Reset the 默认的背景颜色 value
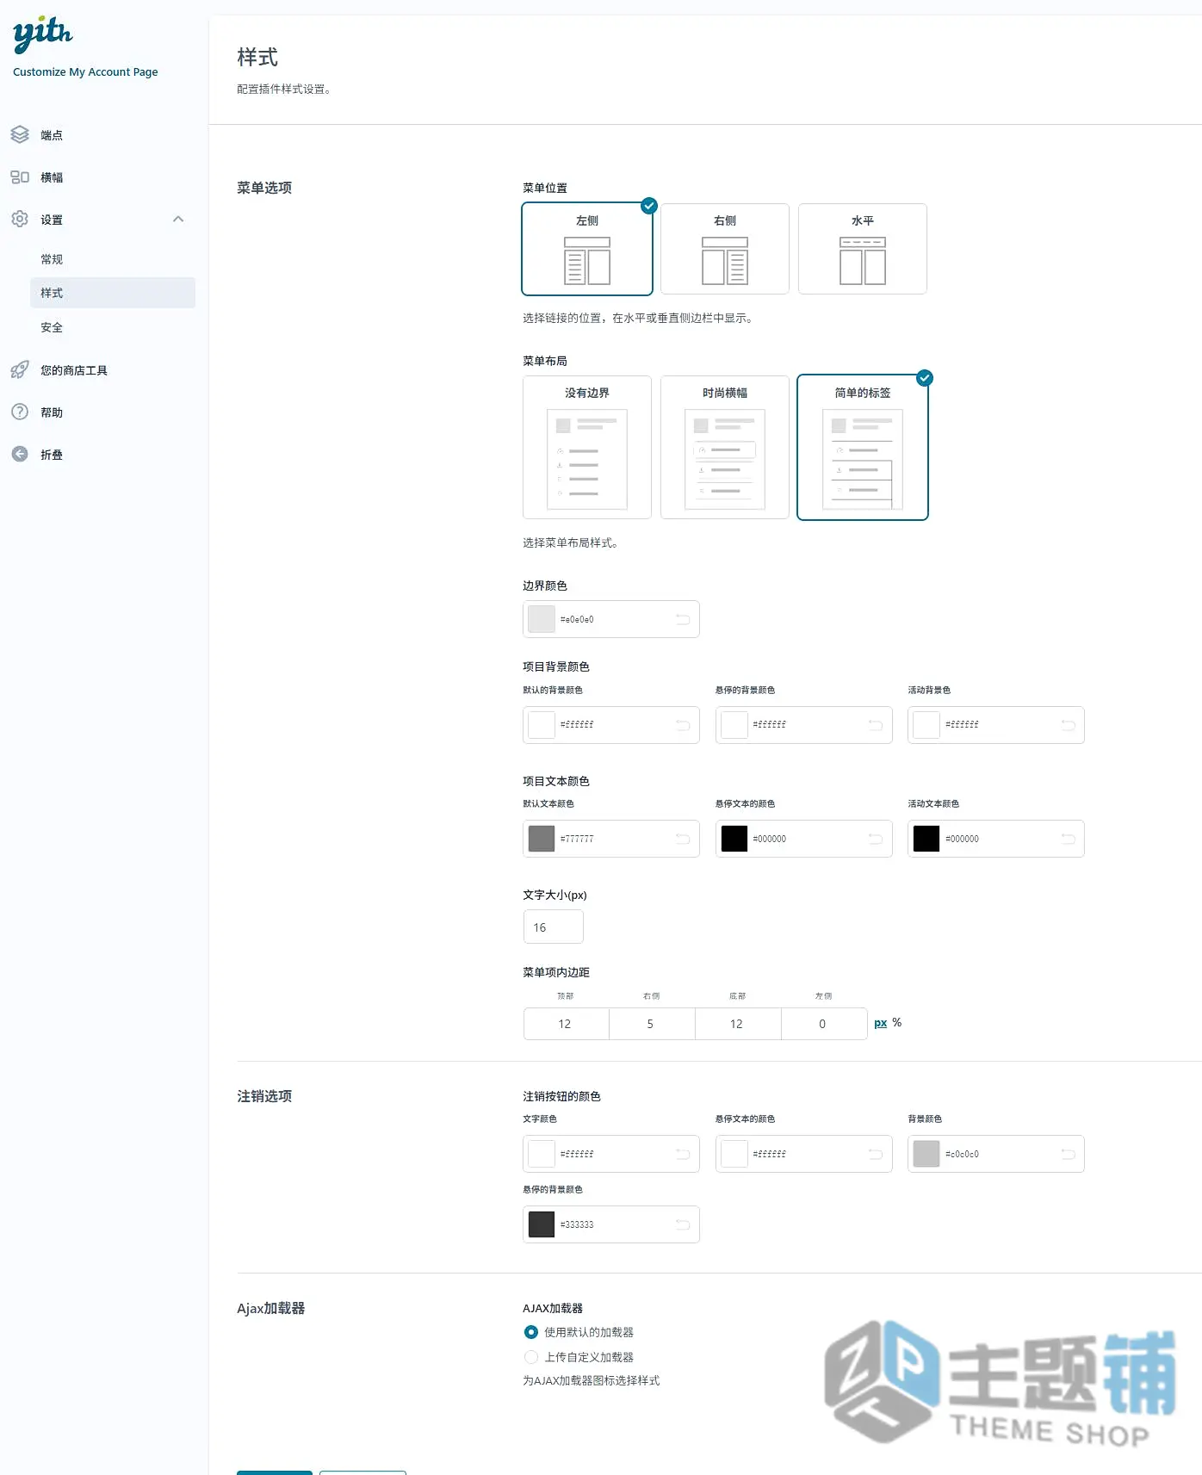The image size is (1202, 1475). click(683, 725)
